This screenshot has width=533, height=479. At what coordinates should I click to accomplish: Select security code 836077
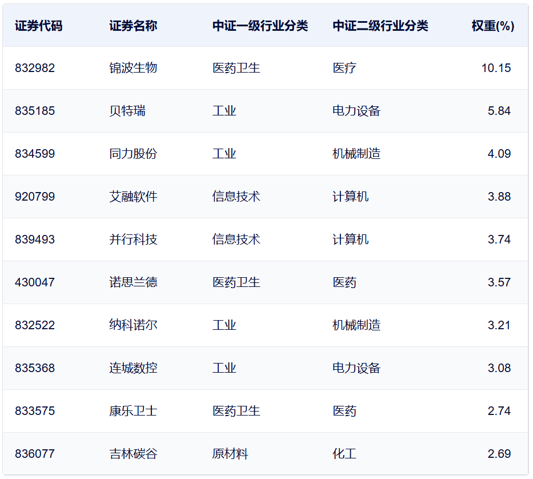click(x=35, y=454)
